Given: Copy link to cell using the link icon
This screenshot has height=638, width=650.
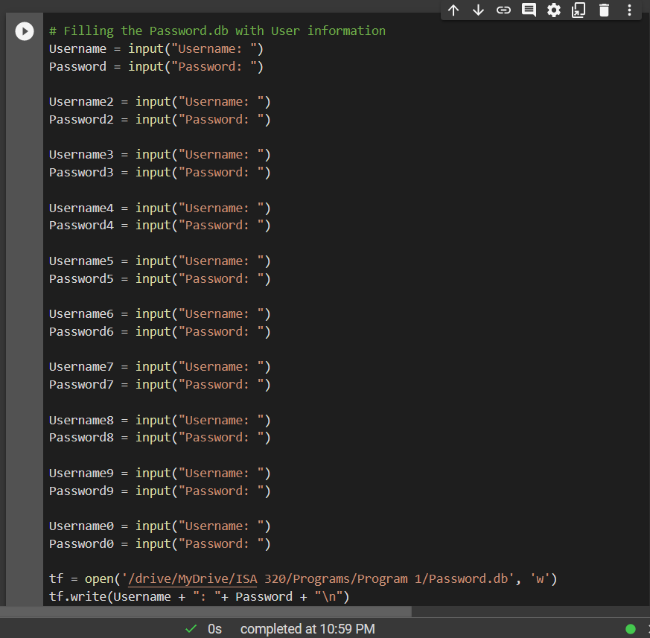Looking at the screenshot, I should click(503, 10).
